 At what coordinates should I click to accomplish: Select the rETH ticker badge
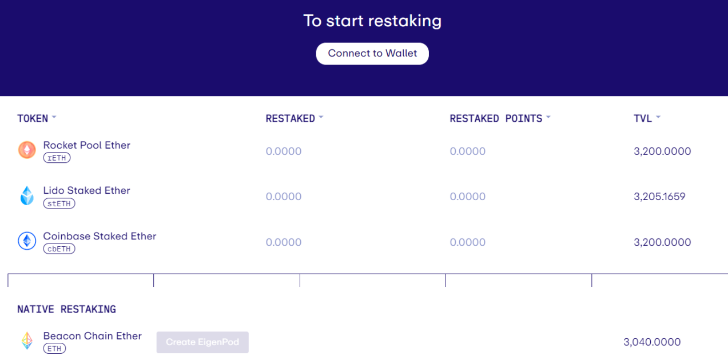coord(57,158)
